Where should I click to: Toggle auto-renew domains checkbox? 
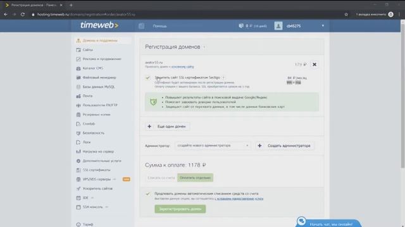pos(147,194)
